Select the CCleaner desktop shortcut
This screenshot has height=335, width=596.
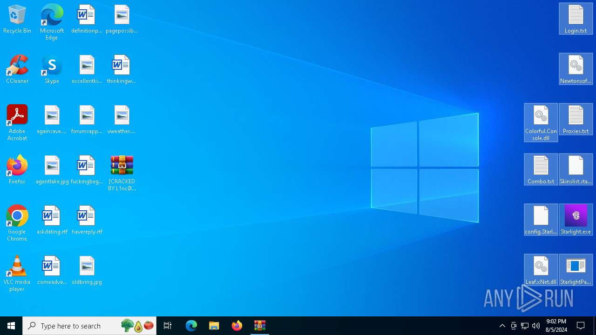[17, 70]
